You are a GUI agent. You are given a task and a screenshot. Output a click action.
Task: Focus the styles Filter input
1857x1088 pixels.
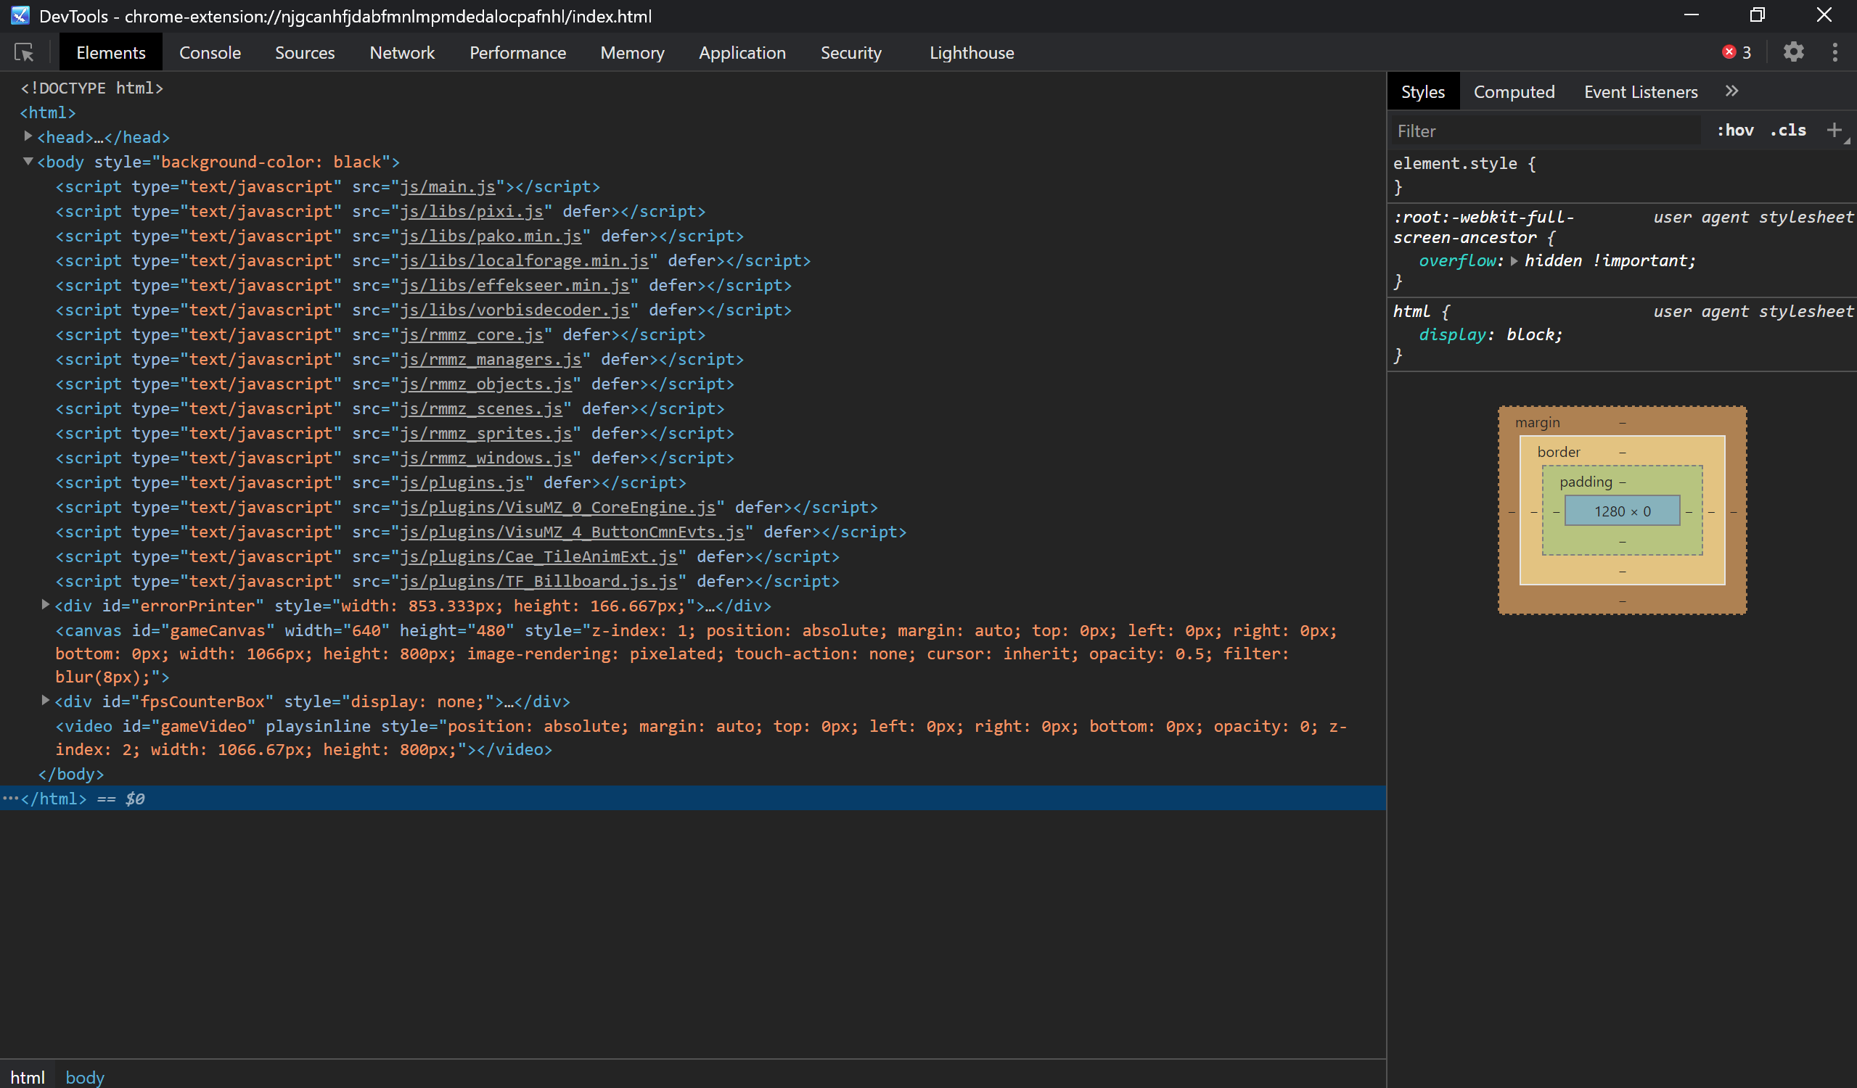click(1546, 131)
